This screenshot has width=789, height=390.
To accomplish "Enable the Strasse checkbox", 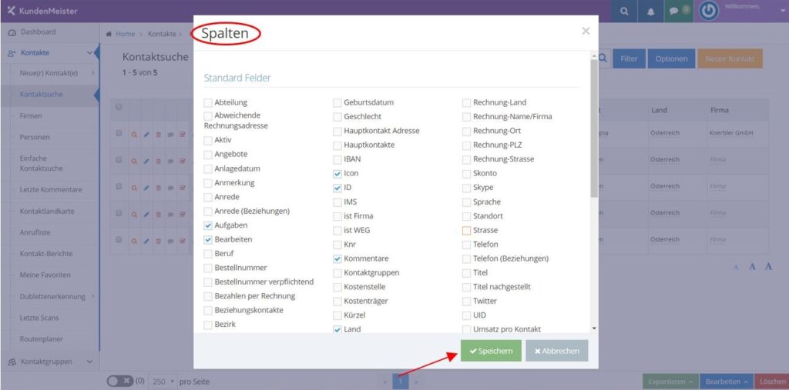I will 466,231.
